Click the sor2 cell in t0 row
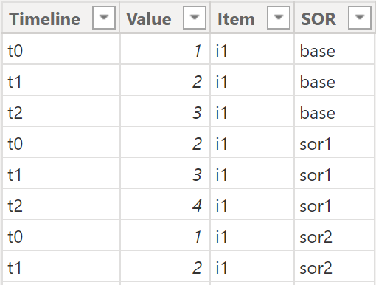Image resolution: width=376 pixels, height=285 pixels. [335, 235]
